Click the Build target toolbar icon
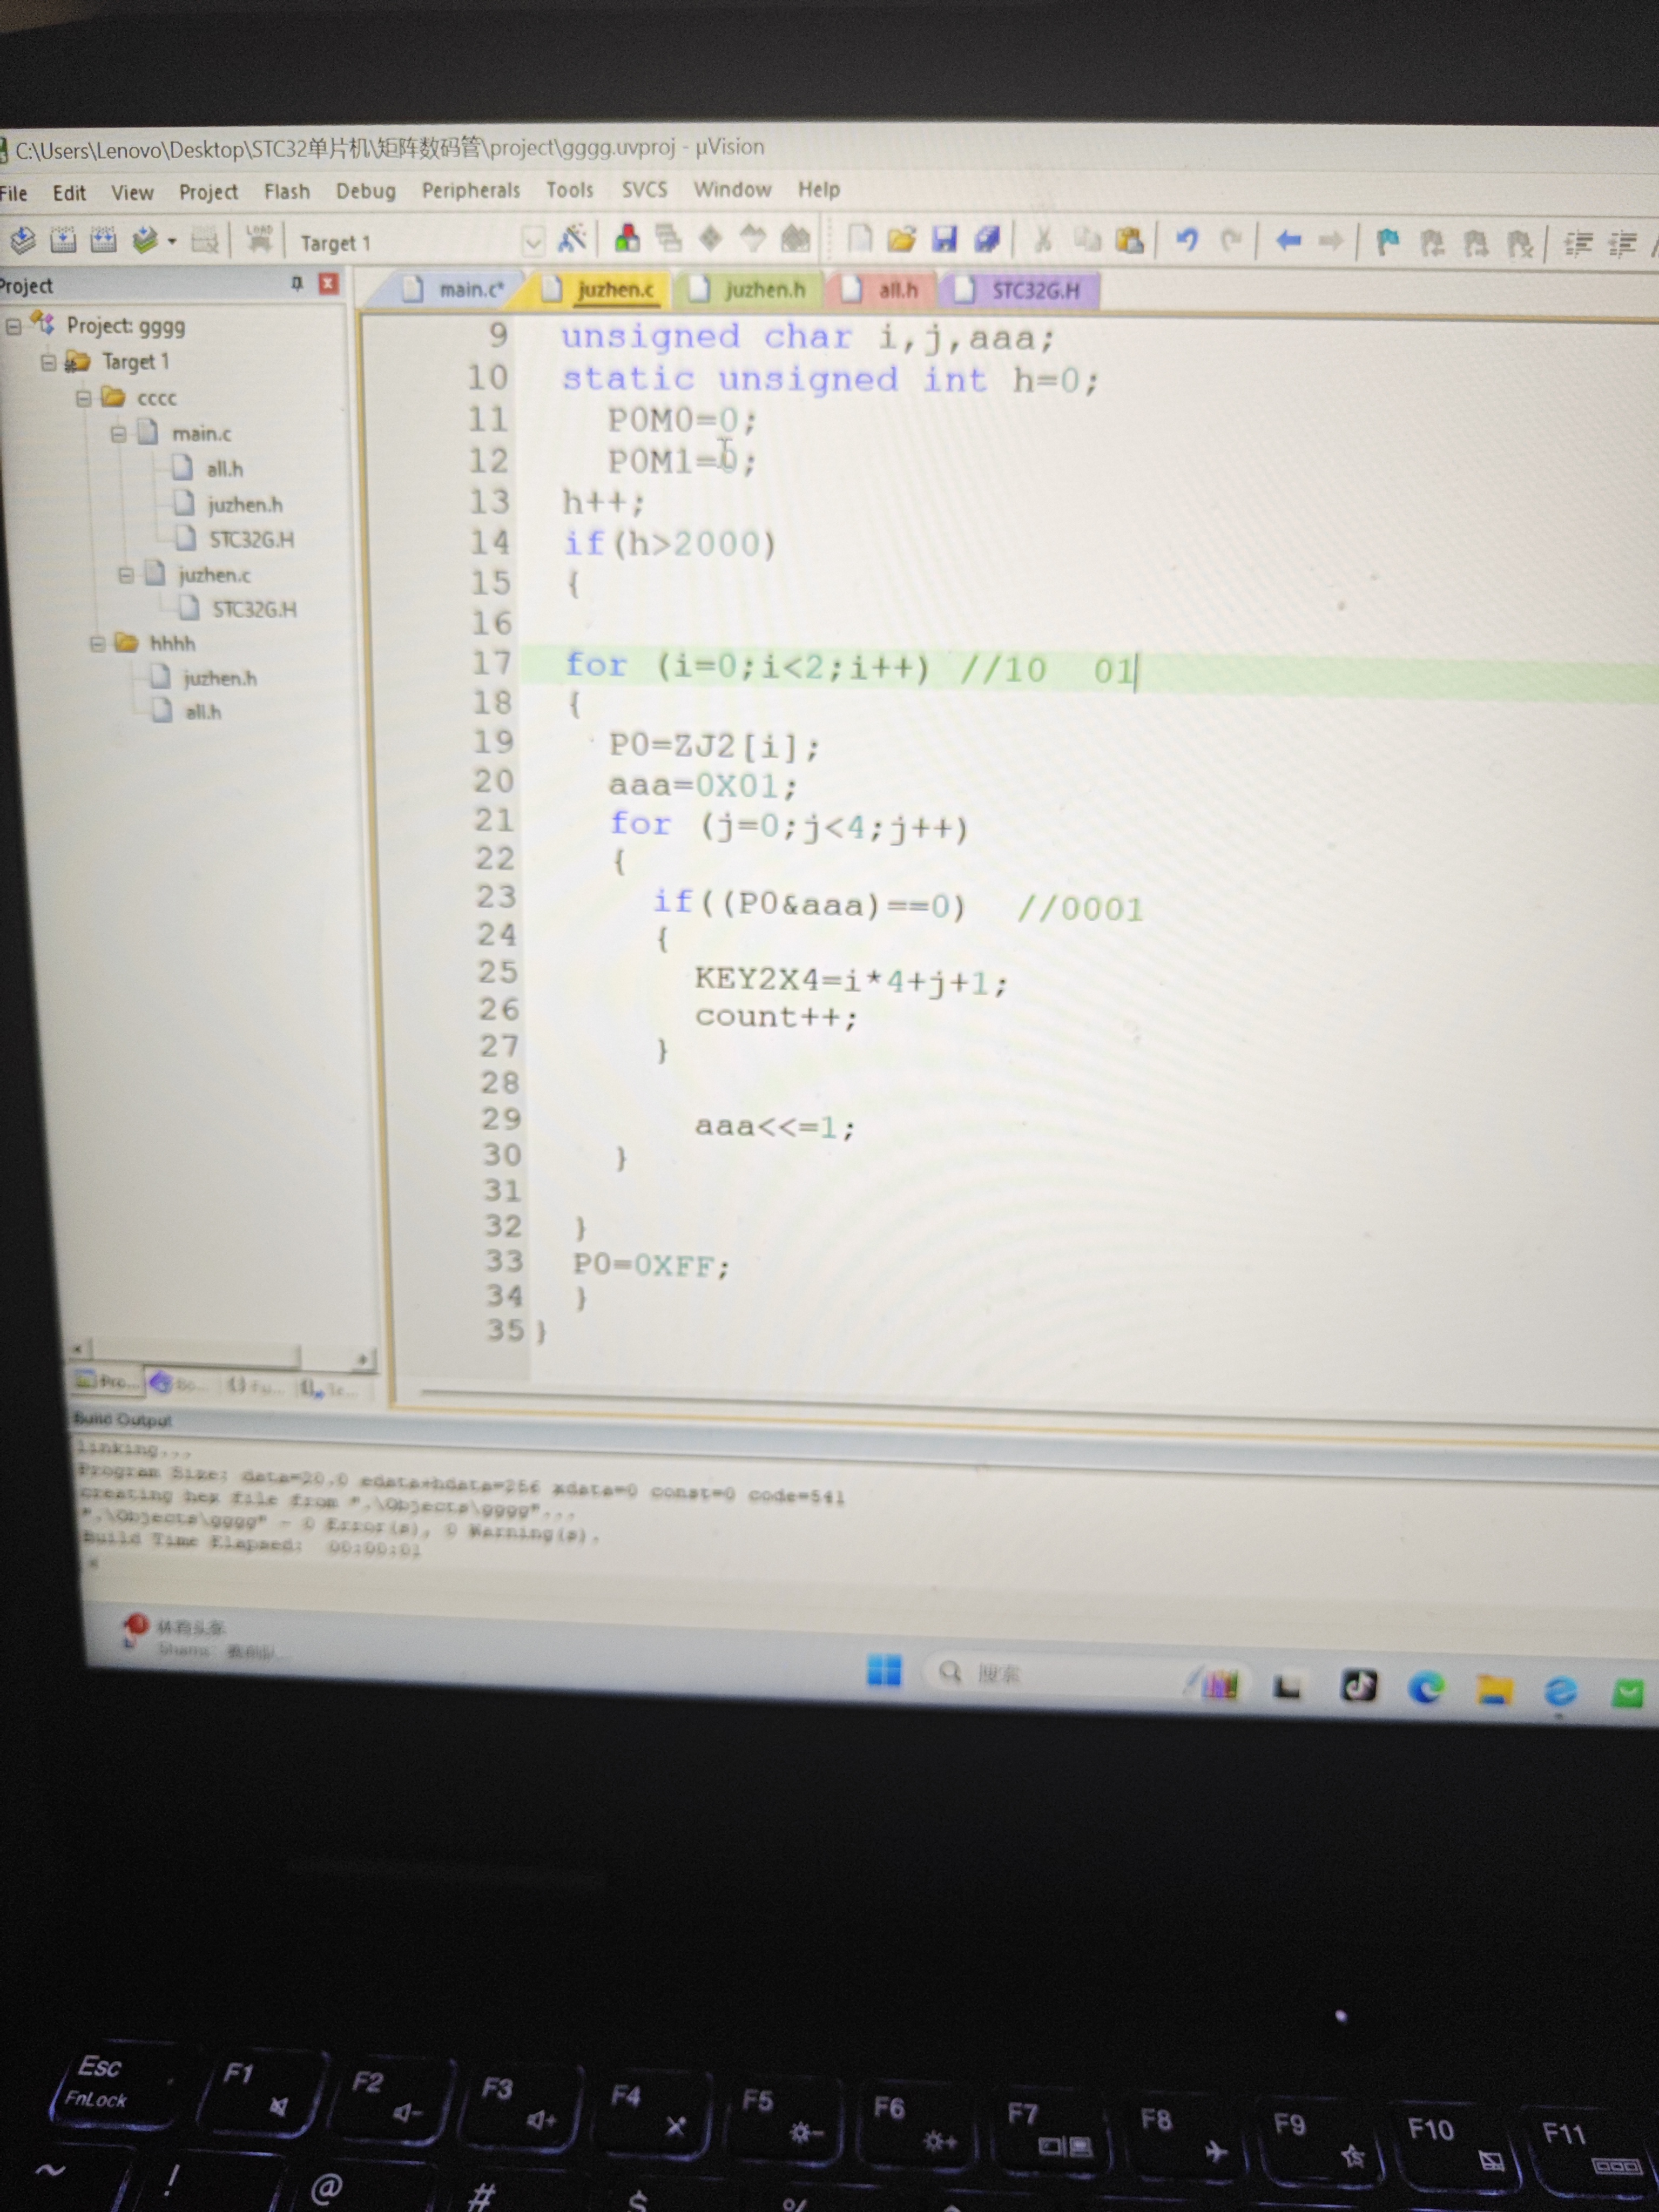Screen dimensions: 1659x2212 tap(63, 241)
